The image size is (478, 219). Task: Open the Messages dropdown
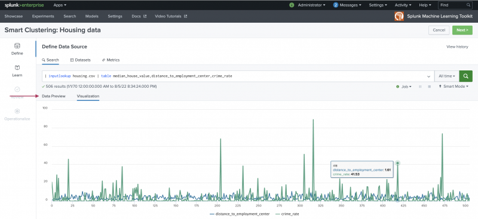click(350, 5)
